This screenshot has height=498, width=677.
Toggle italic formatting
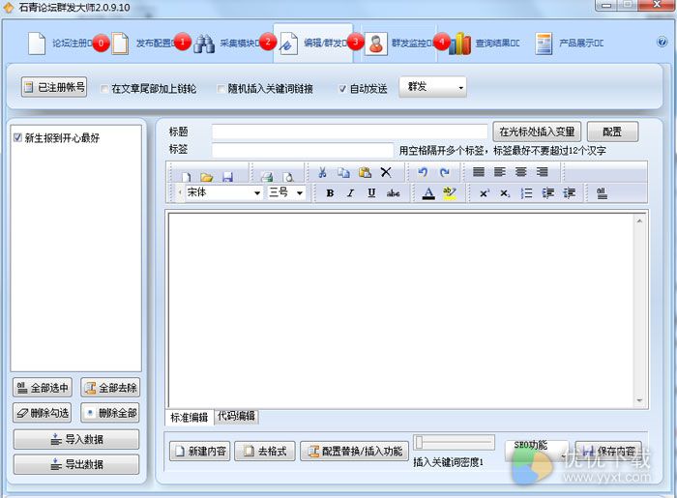click(350, 192)
